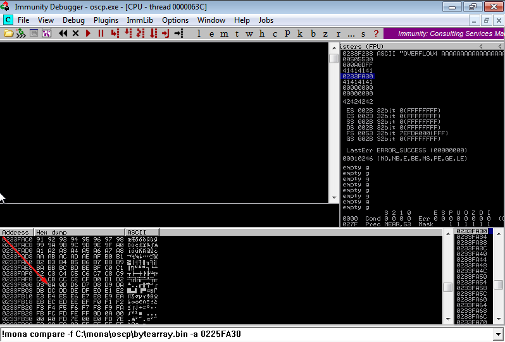Show CPU window with 'c' button
This screenshot has width=505, height=342.
pos(275,34)
